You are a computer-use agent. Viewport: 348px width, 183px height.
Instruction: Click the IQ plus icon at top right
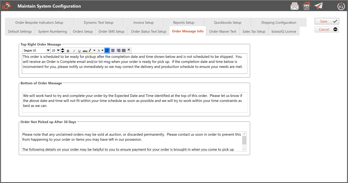341,6
